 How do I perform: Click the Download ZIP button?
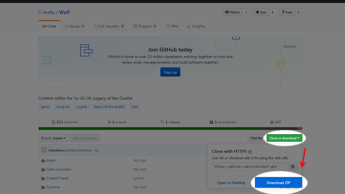click(278, 183)
